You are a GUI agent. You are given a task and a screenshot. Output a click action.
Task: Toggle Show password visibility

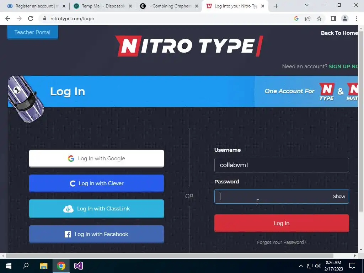tap(339, 196)
